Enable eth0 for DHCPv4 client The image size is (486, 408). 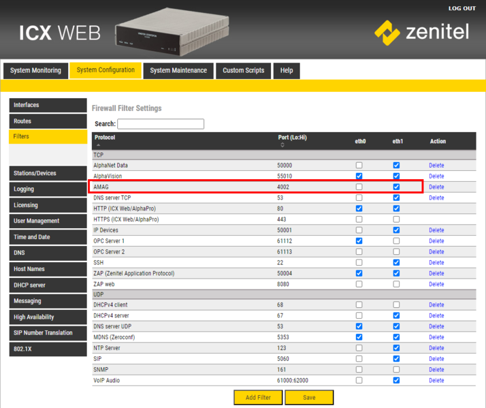[x=359, y=304]
